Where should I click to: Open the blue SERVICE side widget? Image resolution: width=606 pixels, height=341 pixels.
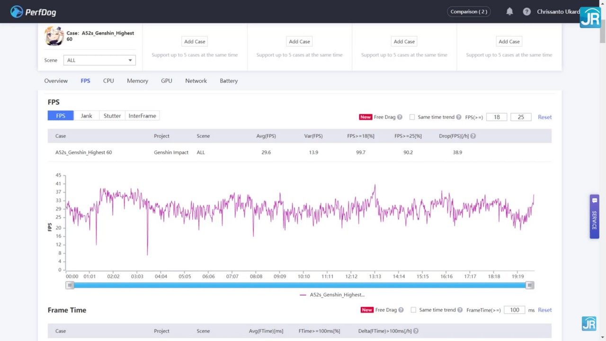point(594,216)
